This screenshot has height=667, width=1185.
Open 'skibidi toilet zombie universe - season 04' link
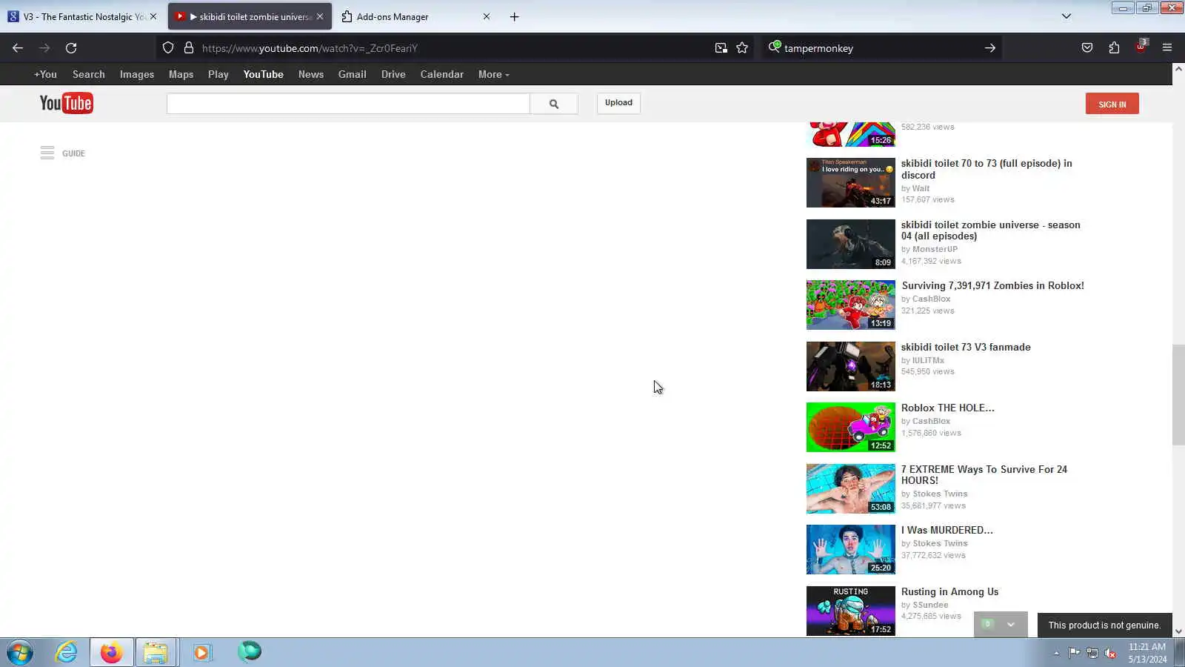990,230
